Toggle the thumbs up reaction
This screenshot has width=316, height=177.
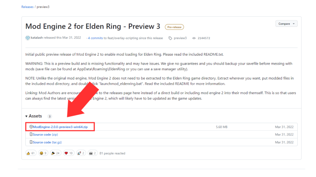point(31,153)
